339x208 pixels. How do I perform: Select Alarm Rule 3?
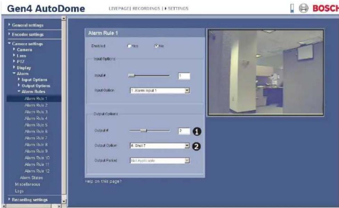36,112
